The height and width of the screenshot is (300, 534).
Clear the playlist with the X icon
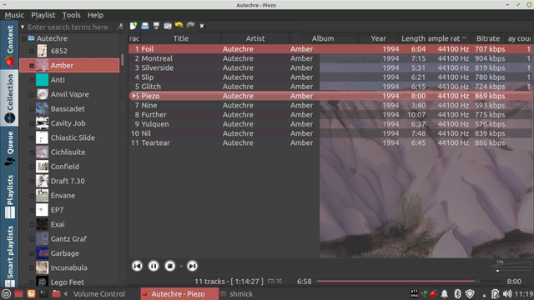coord(202,26)
